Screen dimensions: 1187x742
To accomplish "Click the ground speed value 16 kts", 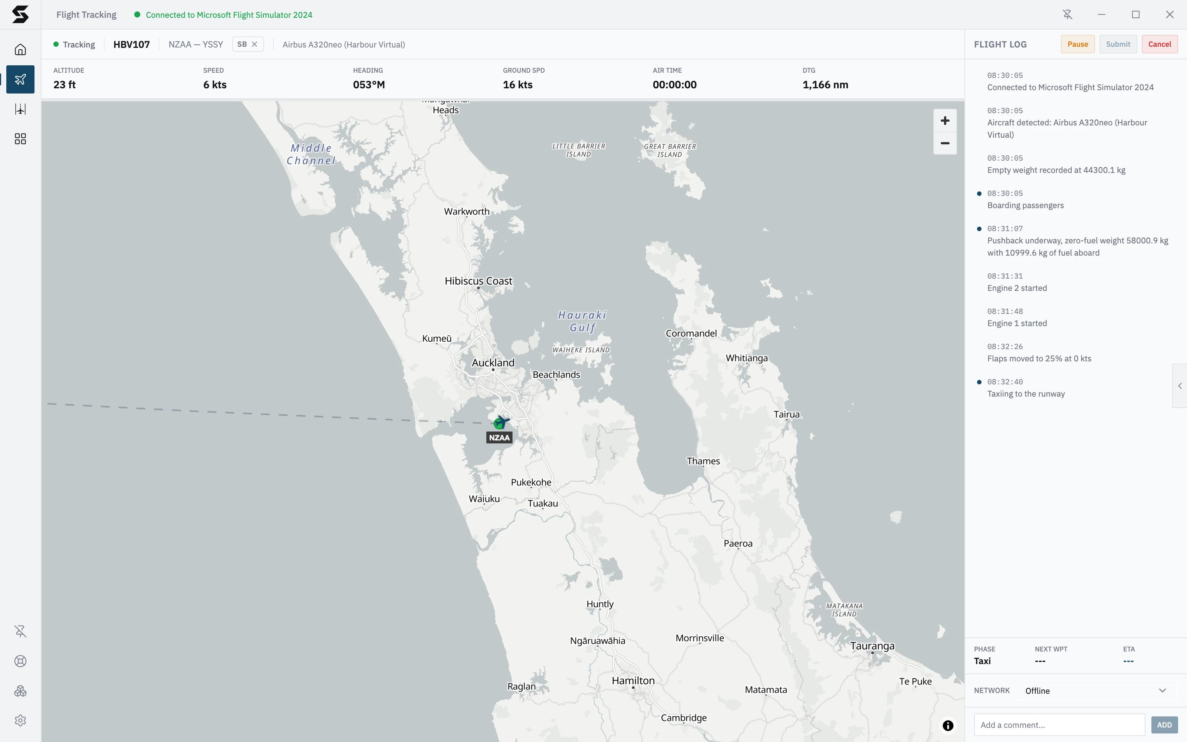I will [x=517, y=85].
